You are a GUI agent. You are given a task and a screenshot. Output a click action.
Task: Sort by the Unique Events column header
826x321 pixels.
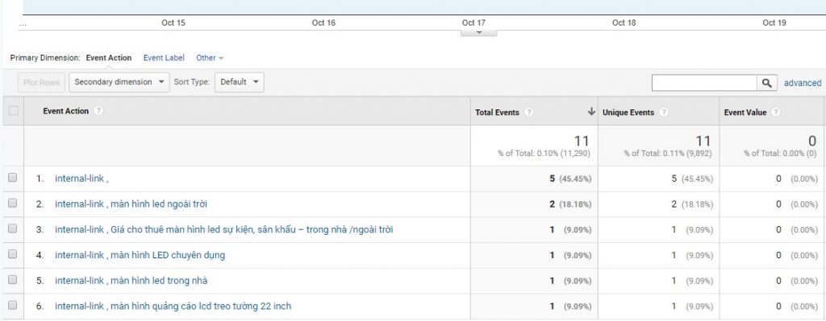628,113
